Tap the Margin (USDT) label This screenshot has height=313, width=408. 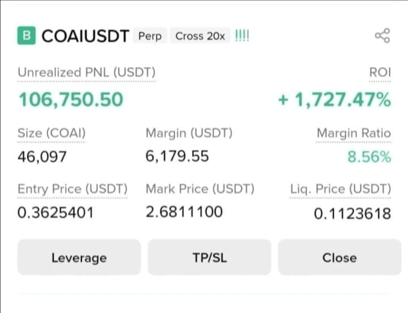189,133
